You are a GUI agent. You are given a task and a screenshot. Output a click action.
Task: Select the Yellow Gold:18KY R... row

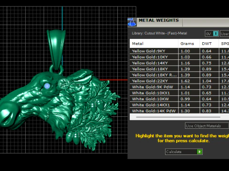(x=179, y=75)
